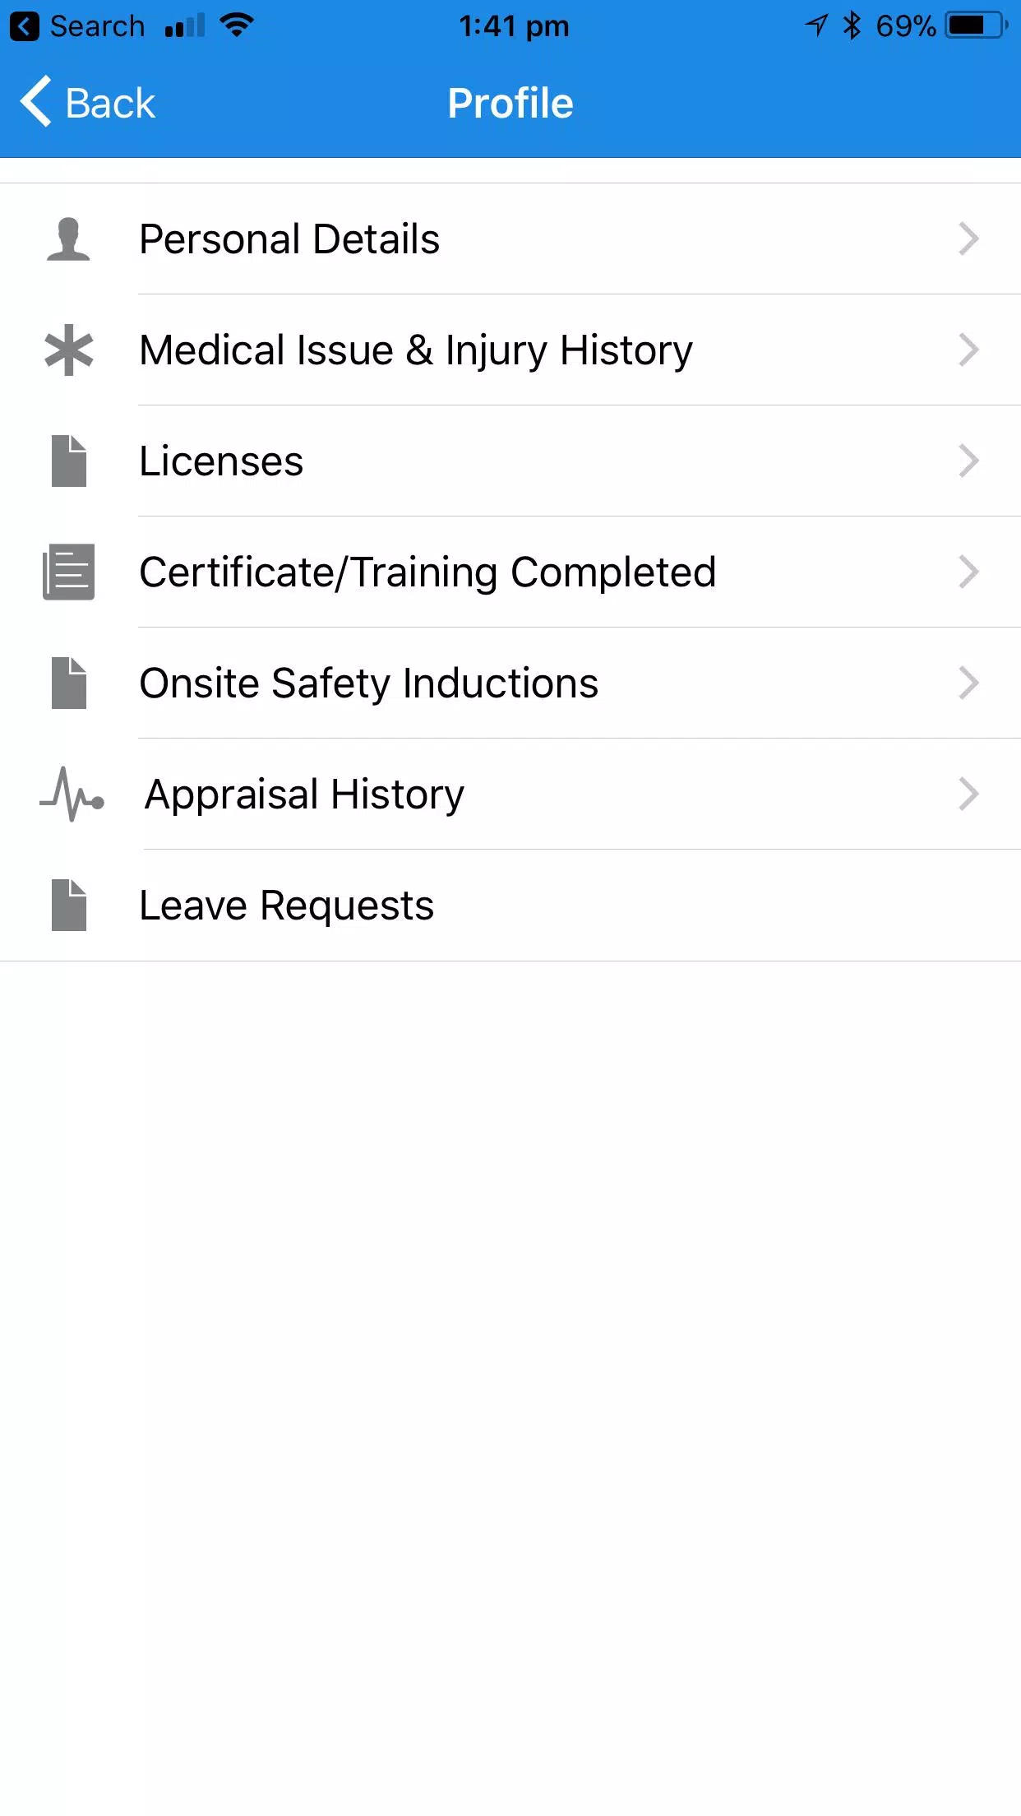Open Appraisal History chevron arrow

point(969,794)
